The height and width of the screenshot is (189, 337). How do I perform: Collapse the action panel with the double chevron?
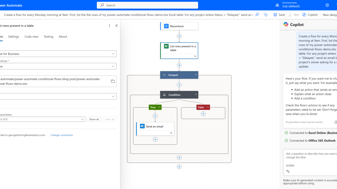coord(116,26)
